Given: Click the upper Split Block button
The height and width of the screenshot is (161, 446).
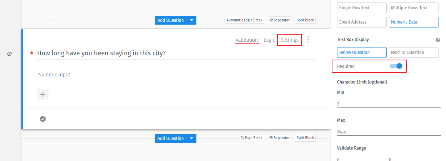Looking at the screenshot, I should (305, 20).
